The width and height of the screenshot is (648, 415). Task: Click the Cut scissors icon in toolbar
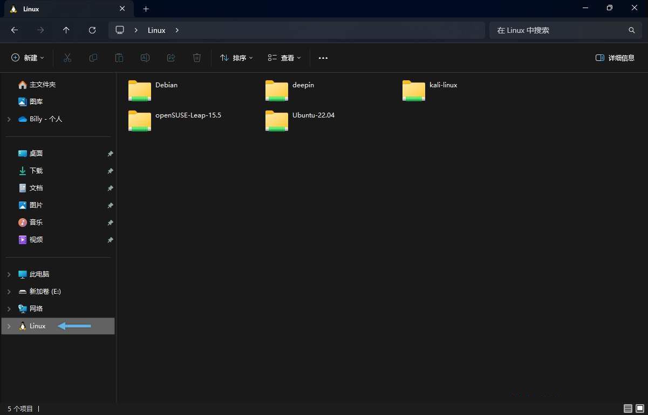(x=67, y=58)
